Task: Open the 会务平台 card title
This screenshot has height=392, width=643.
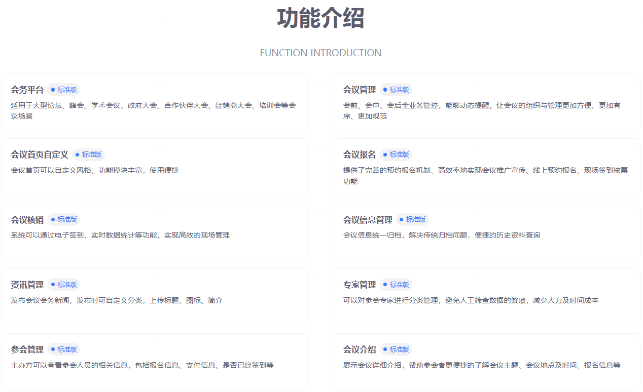Action: click(x=27, y=90)
